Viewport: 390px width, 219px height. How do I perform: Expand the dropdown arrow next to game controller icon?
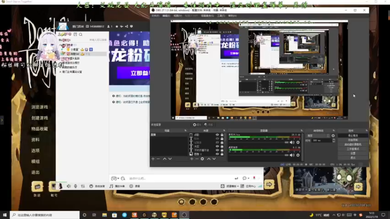pyautogui.click(x=118, y=178)
